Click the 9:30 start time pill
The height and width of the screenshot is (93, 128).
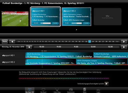click(67, 23)
